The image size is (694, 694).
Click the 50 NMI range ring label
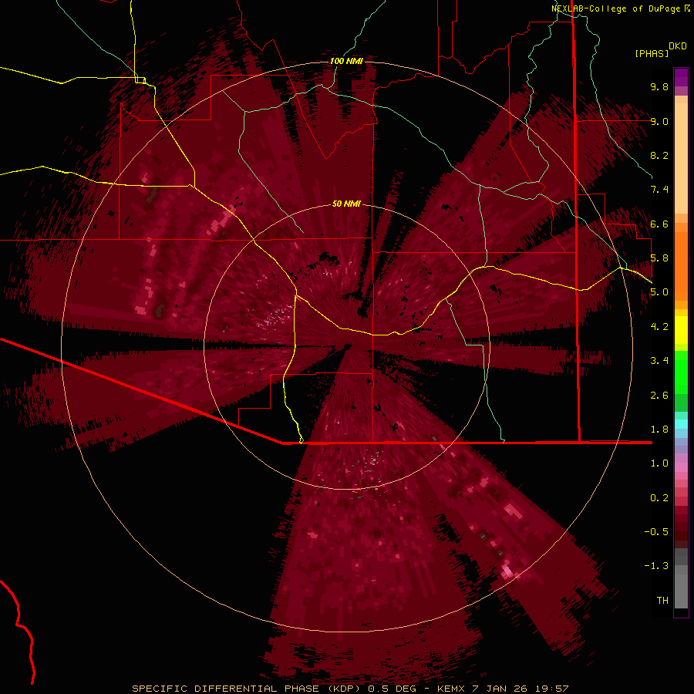tap(346, 204)
